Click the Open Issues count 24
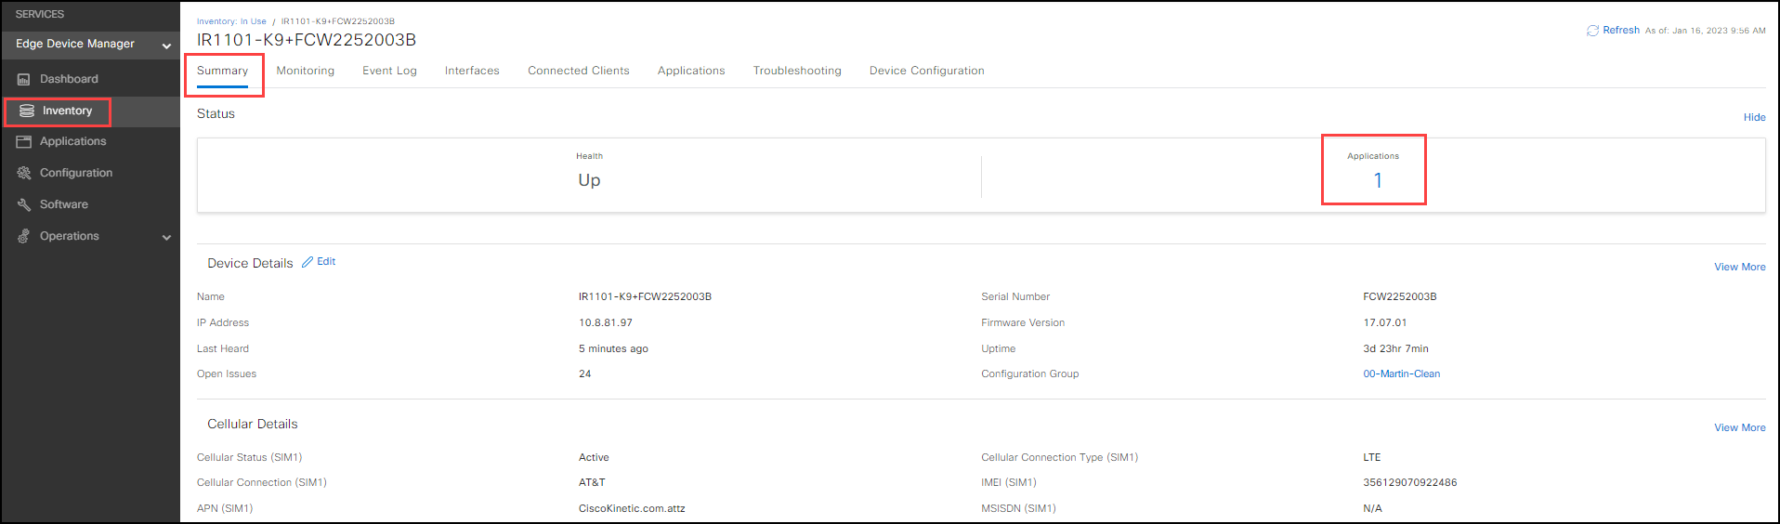 584,374
